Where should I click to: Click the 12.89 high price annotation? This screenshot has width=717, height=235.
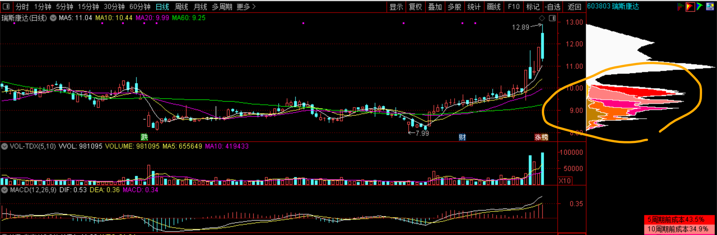coord(521,27)
